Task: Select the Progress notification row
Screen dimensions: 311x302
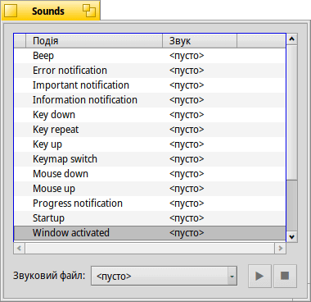Action: tap(150, 204)
